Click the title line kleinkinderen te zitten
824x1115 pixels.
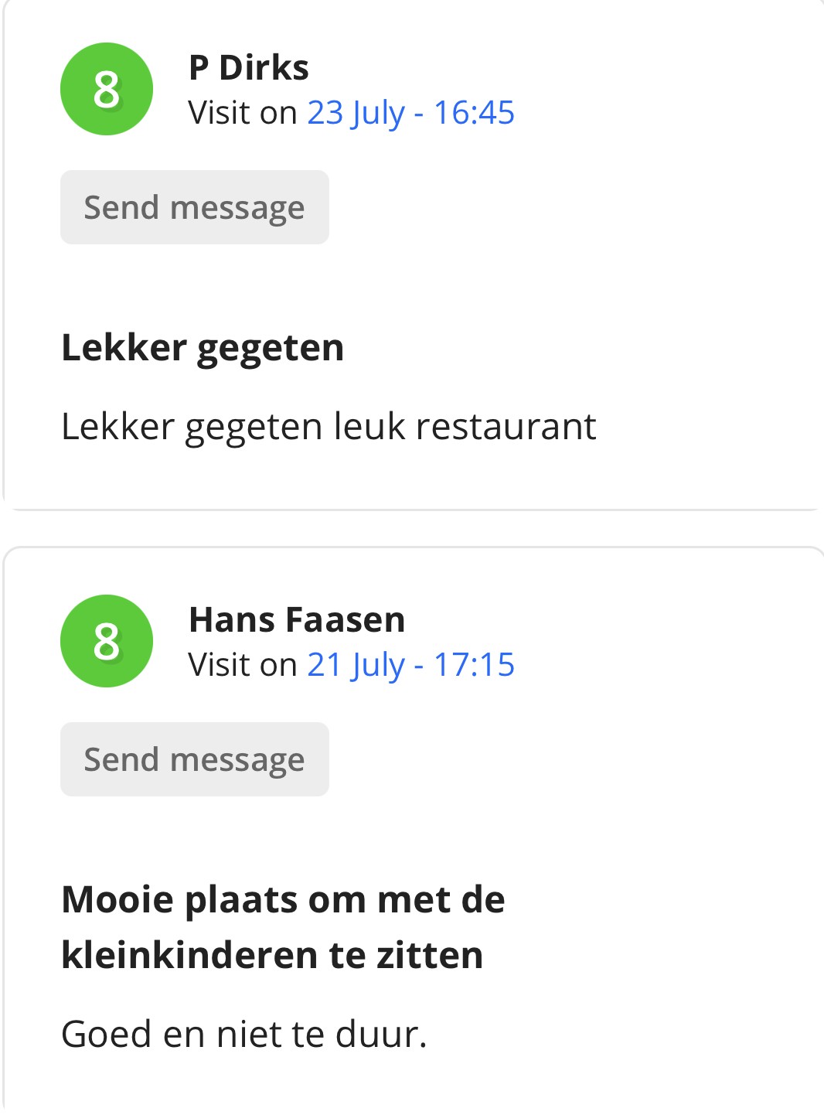point(272,956)
